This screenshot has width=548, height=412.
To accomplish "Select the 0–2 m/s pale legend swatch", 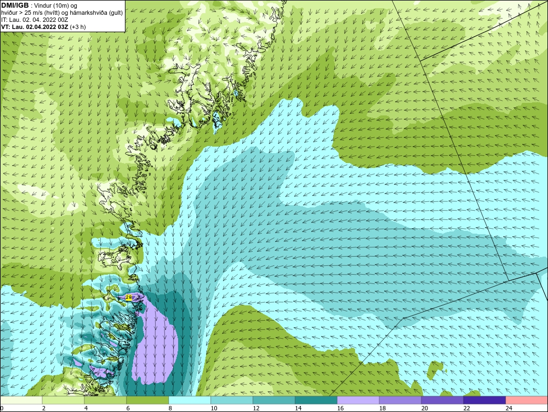I will tap(21, 400).
